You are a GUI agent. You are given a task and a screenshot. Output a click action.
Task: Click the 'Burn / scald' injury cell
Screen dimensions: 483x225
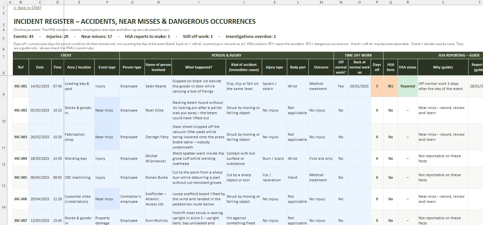274,158
